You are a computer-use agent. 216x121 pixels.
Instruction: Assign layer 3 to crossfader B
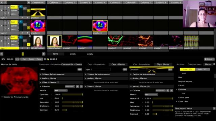(27, 18)
